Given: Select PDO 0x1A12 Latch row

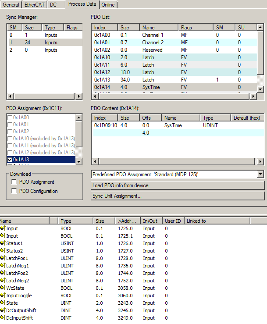Looking at the screenshot, I should [x=174, y=72].
